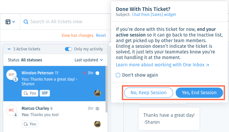Click the WP avatar of Winston Peterson
The image size is (229, 132).
pos(11,75)
